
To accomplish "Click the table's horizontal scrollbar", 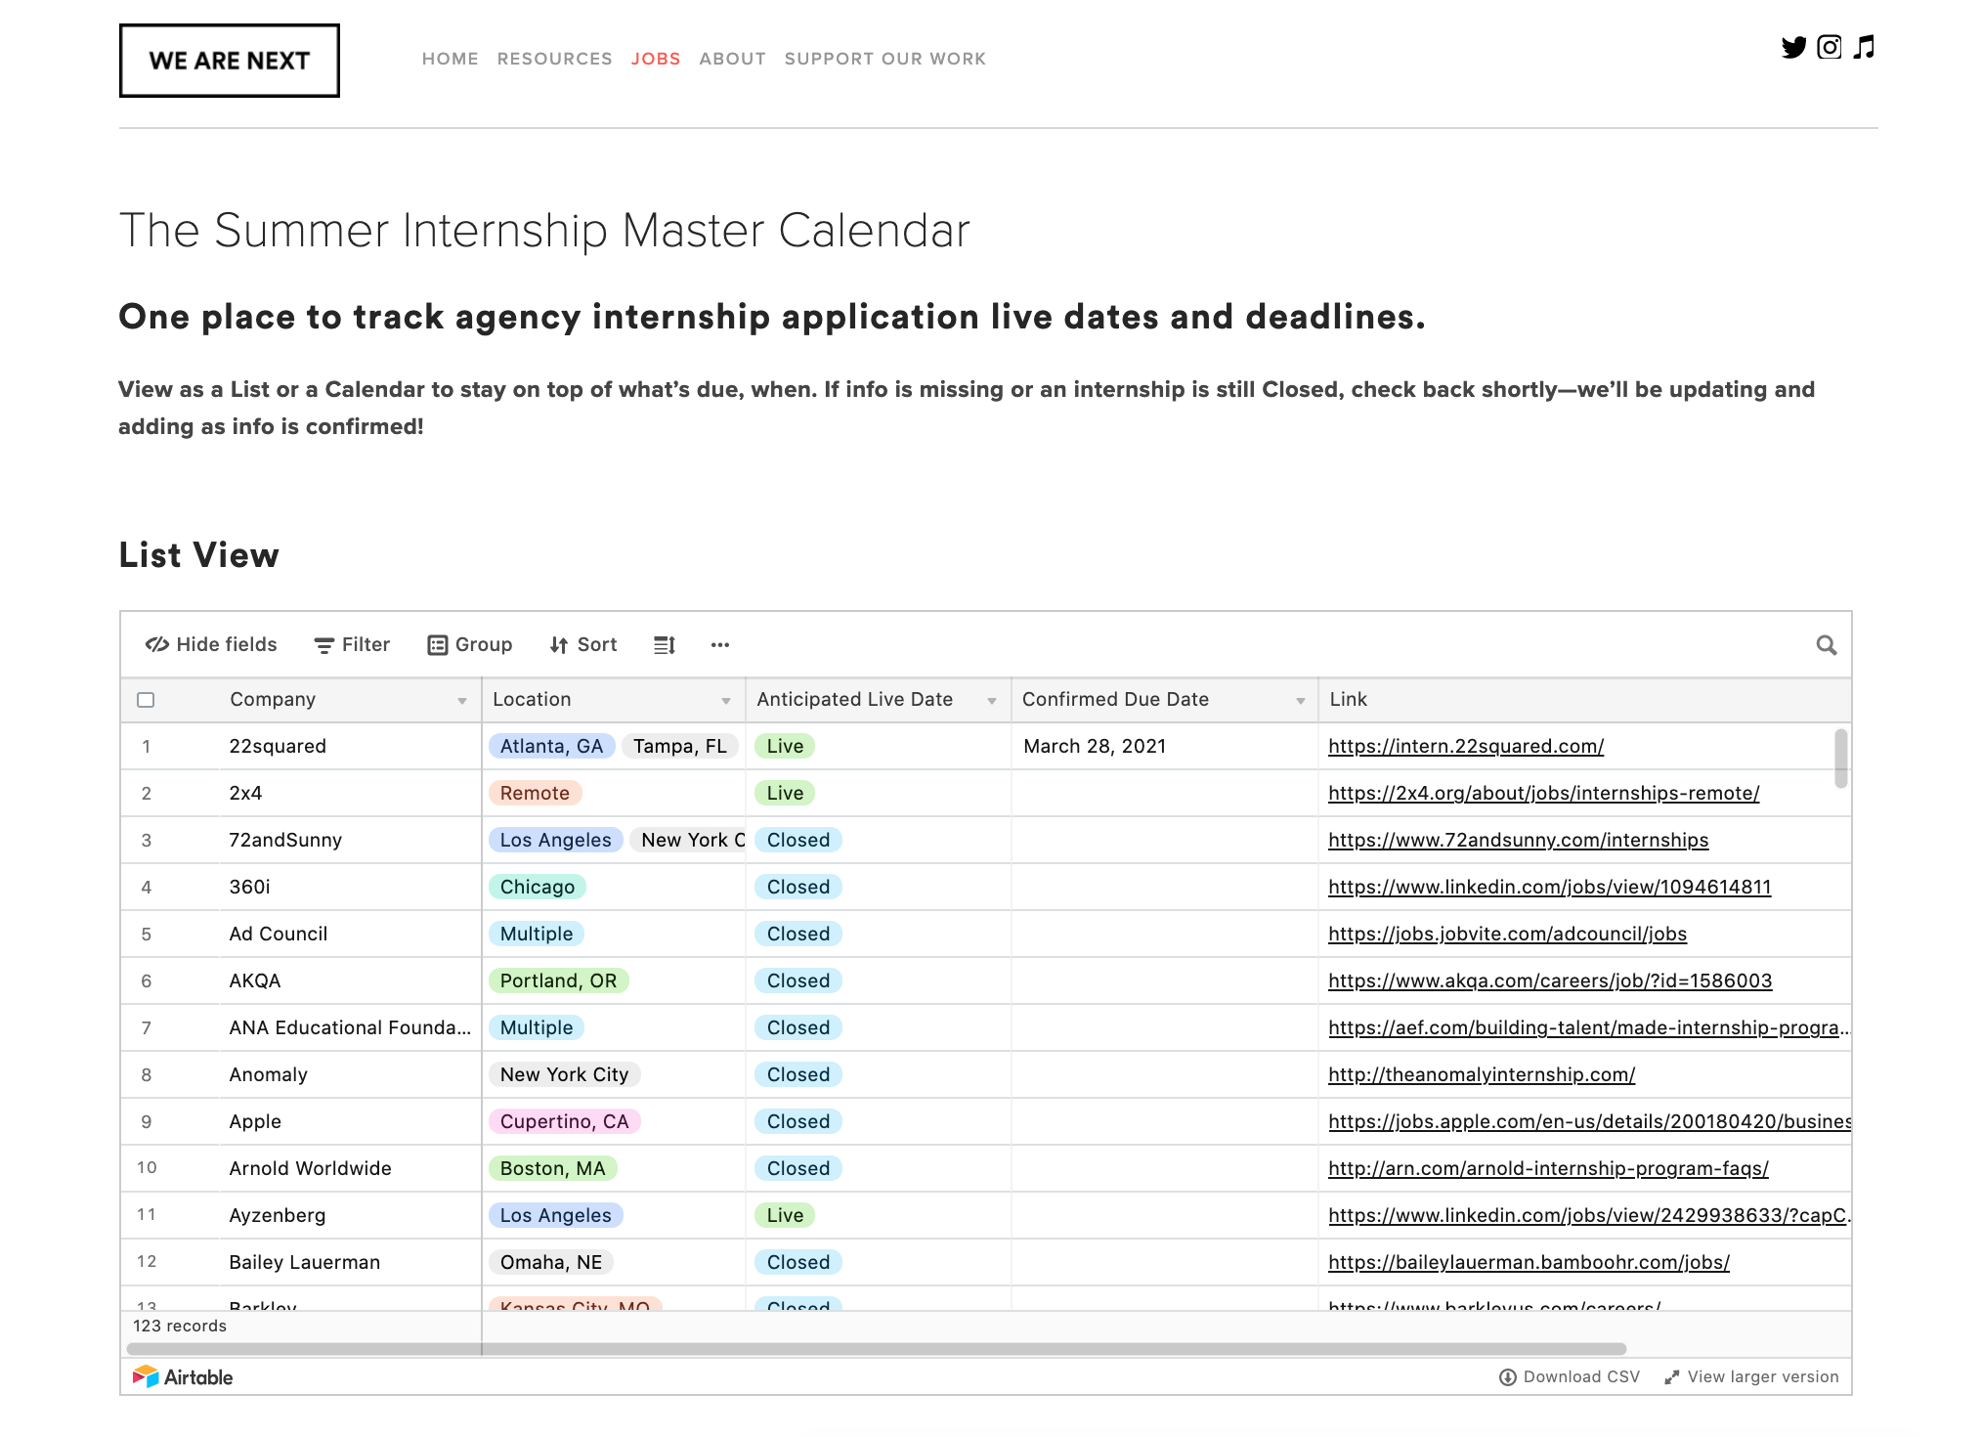I will (x=877, y=1349).
